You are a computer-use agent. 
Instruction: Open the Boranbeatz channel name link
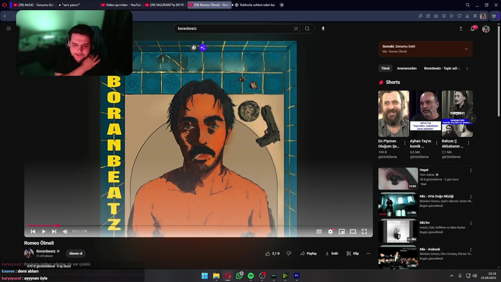pos(46,251)
